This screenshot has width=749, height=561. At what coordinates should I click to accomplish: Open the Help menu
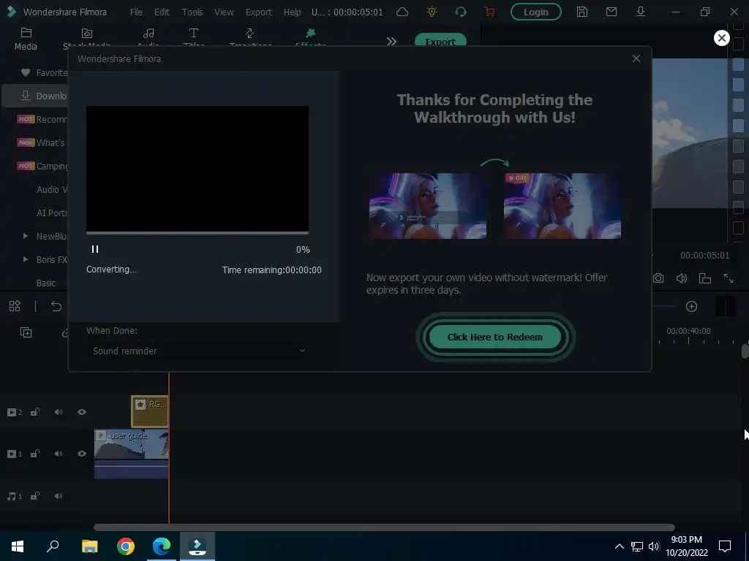click(x=292, y=12)
